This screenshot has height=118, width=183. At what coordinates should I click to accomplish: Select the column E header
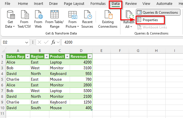101,50
